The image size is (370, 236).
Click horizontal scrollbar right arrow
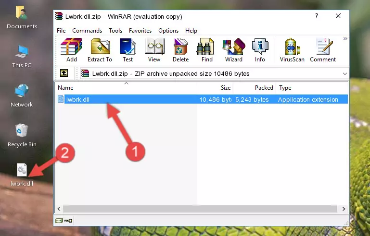pos(344,209)
